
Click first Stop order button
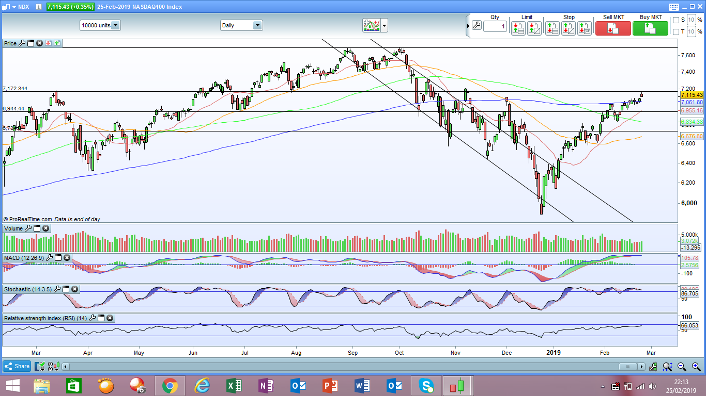[x=552, y=28]
